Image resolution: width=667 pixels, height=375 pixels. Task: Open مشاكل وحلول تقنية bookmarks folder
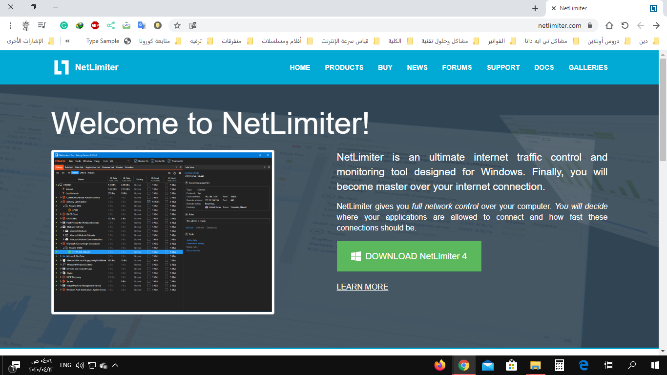point(449,41)
